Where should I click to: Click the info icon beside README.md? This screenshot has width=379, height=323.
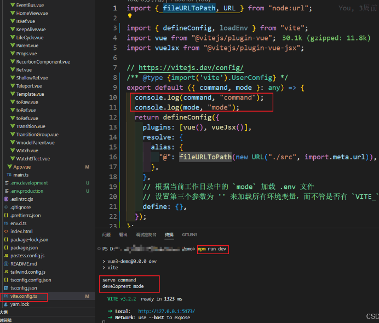tap(6, 264)
